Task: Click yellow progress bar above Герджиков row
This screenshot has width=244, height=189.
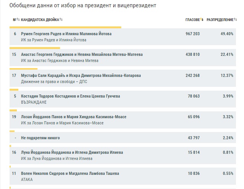Action: click(35, 48)
